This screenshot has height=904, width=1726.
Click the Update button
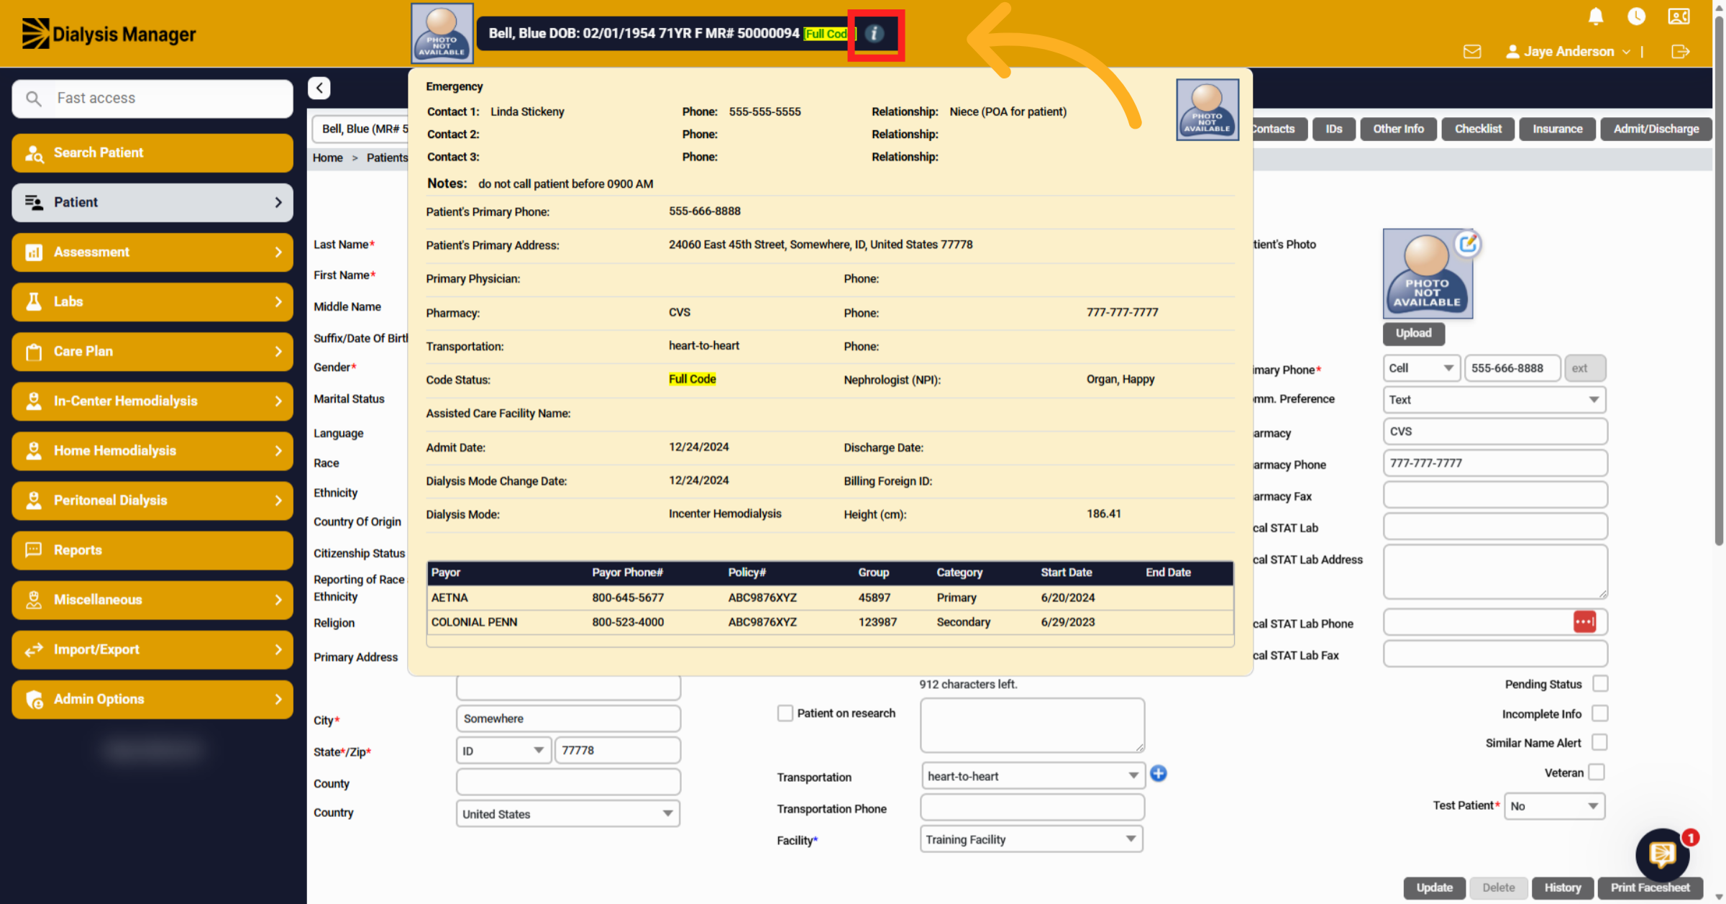click(x=1434, y=888)
